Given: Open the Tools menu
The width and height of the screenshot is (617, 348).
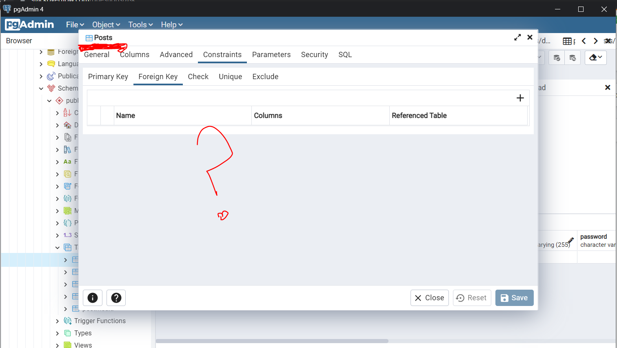Looking at the screenshot, I should 140,24.
